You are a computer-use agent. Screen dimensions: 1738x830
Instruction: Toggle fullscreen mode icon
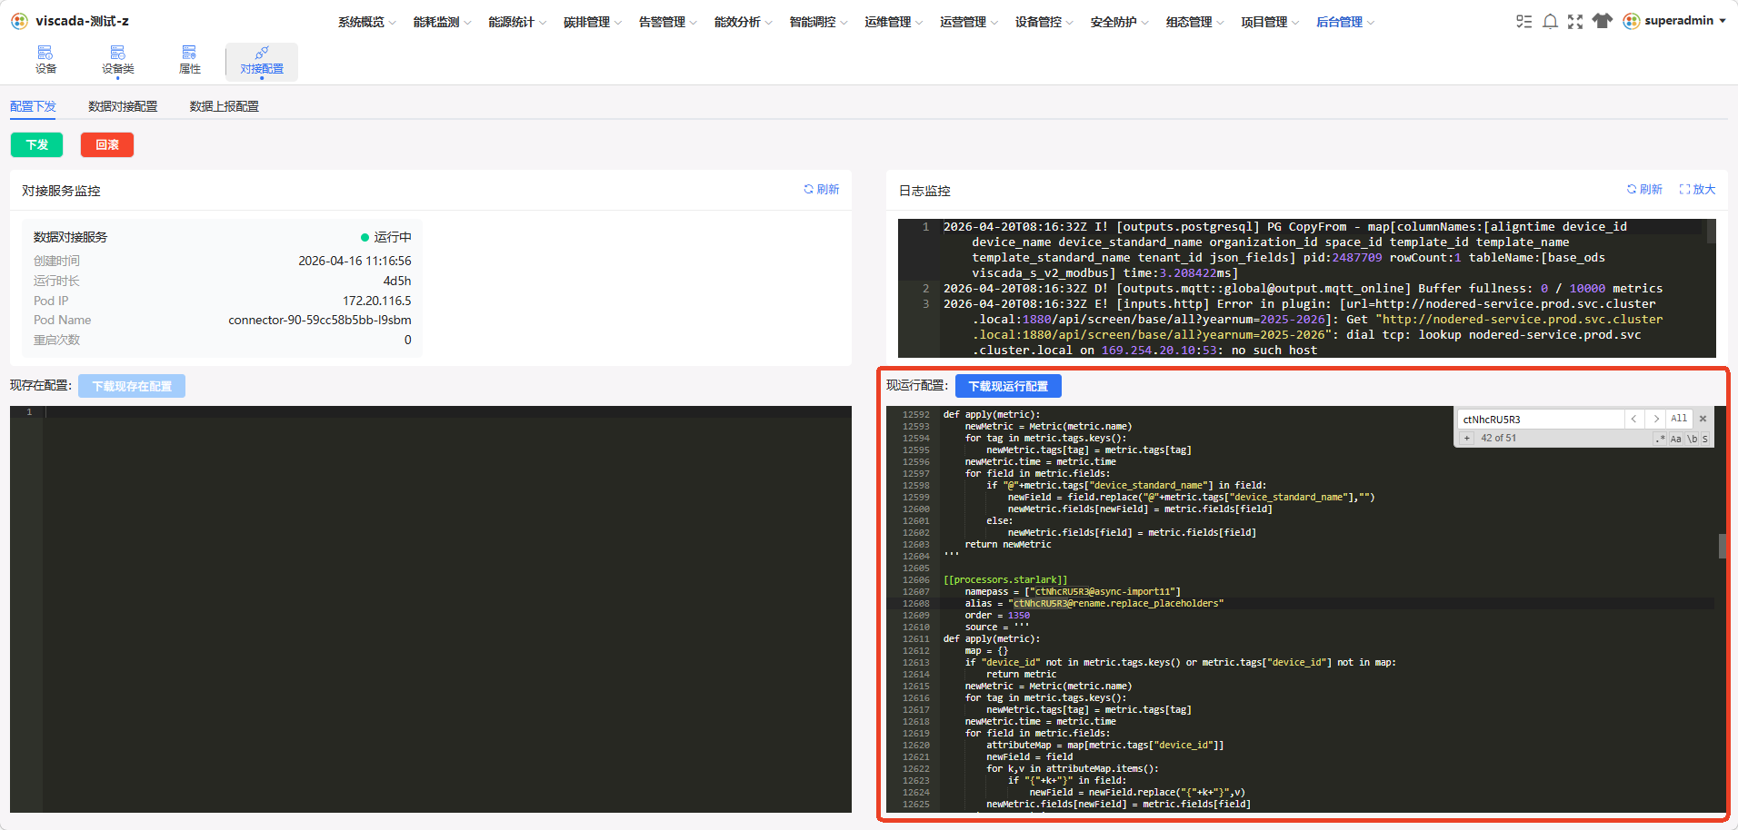tap(1575, 22)
